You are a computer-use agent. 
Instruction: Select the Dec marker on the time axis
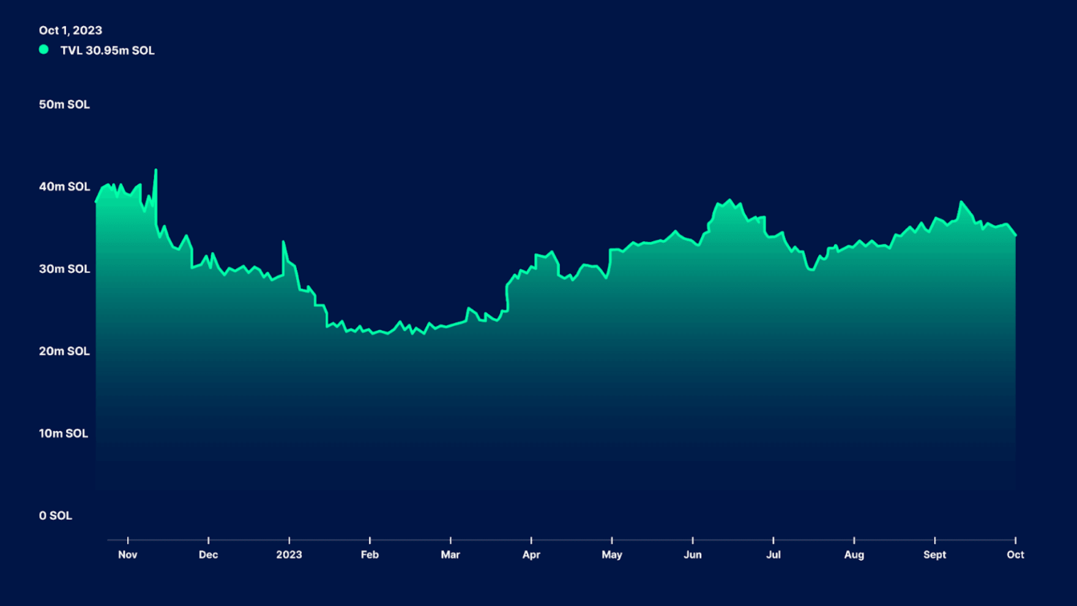coord(208,555)
